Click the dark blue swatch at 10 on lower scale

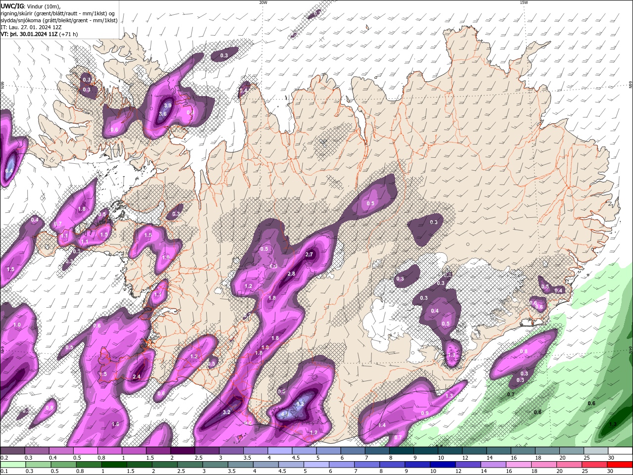(443, 465)
